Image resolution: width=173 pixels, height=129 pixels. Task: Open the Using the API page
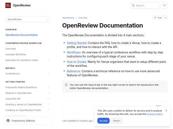(x=13, y=99)
